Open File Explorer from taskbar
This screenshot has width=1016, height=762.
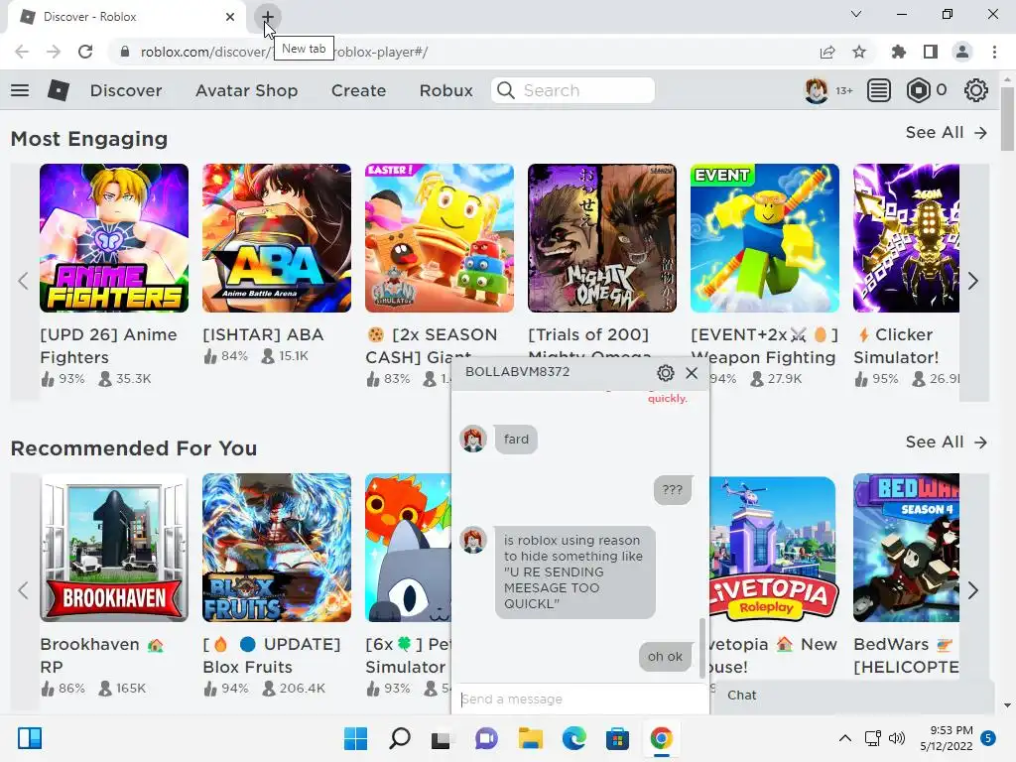530,738
